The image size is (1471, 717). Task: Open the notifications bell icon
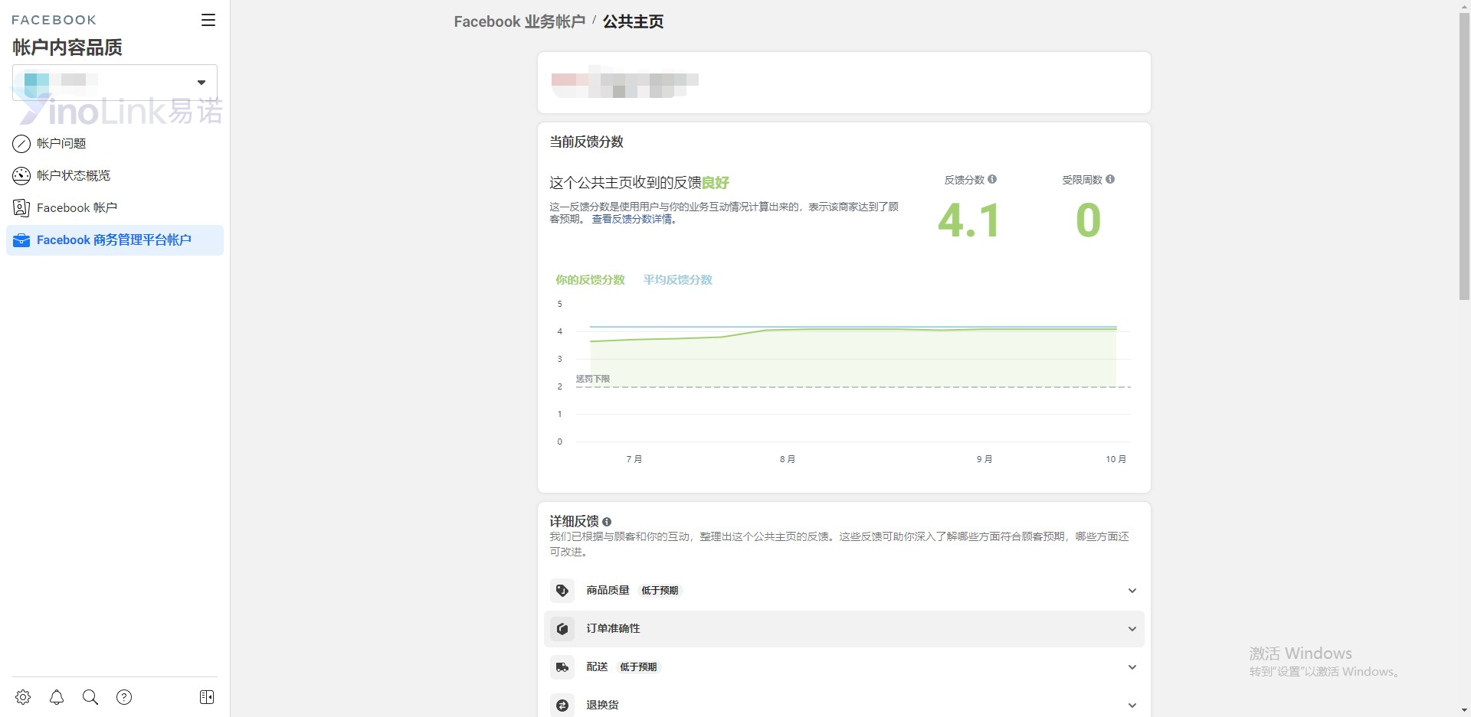(x=57, y=697)
